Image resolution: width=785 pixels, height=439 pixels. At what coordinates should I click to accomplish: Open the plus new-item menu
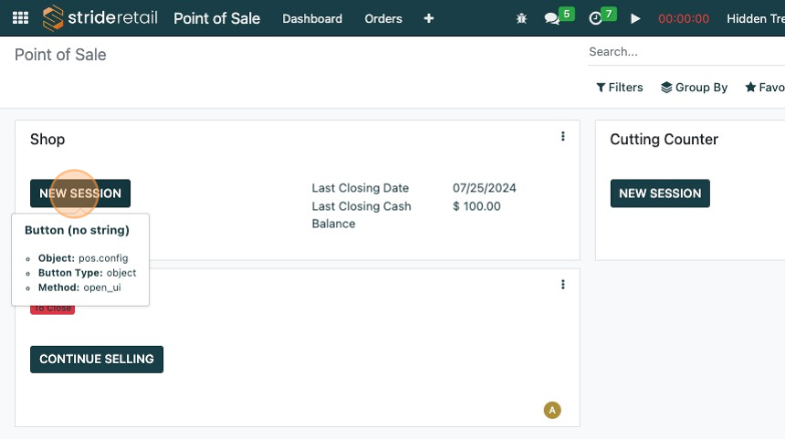coord(429,18)
